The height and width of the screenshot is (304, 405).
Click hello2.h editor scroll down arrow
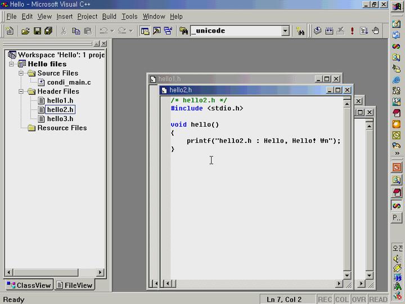[x=347, y=275]
